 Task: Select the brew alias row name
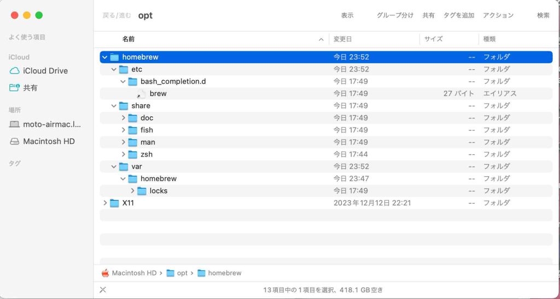click(x=158, y=94)
